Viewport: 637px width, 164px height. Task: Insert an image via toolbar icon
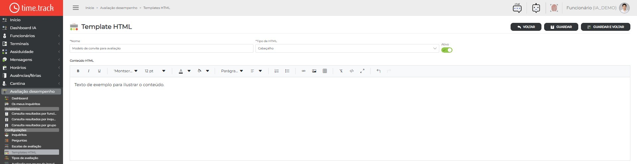(314, 71)
